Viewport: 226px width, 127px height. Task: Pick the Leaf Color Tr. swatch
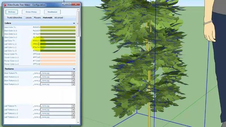58,41
